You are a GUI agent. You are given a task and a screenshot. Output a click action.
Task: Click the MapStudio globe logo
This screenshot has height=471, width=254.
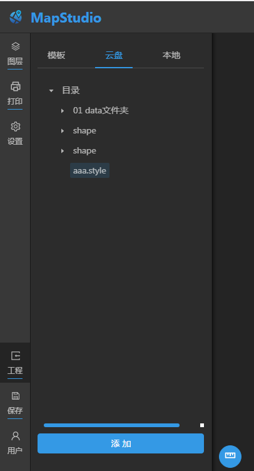point(16,17)
